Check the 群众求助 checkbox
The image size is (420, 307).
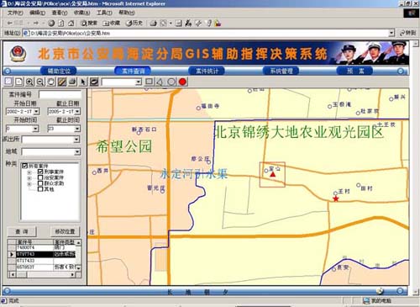pos(40,183)
